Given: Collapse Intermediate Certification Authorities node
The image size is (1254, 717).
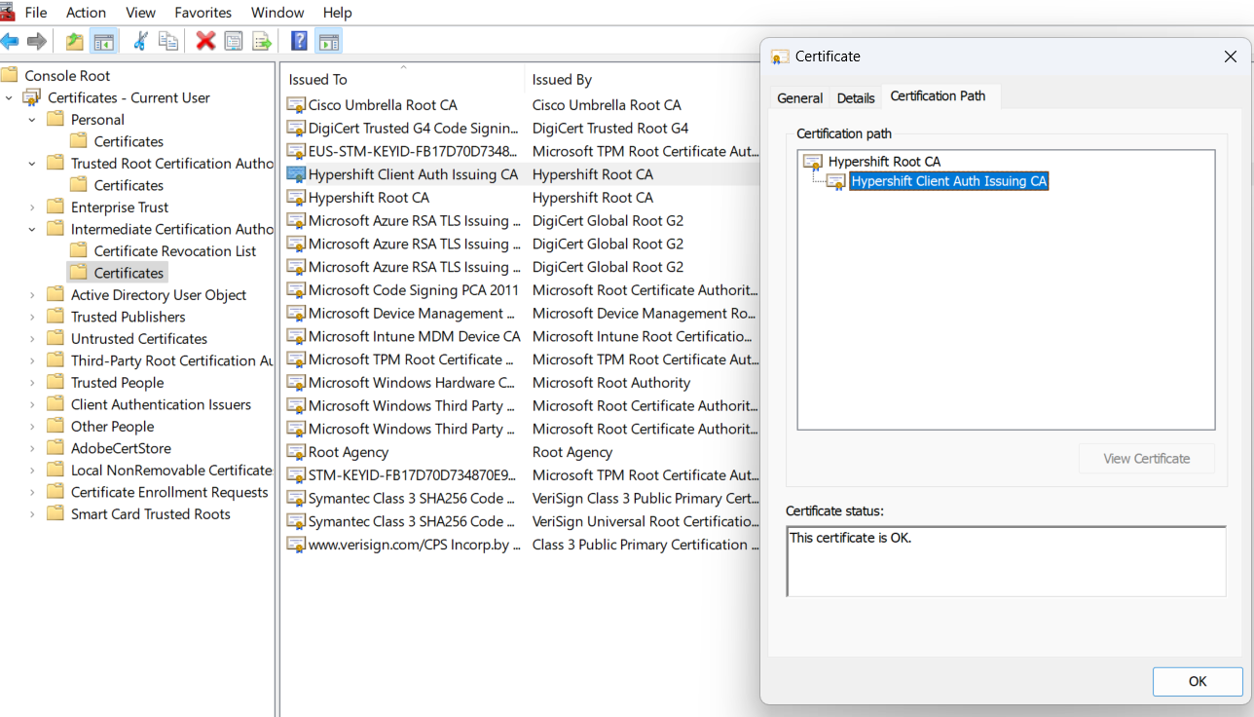Looking at the screenshot, I should [32, 229].
